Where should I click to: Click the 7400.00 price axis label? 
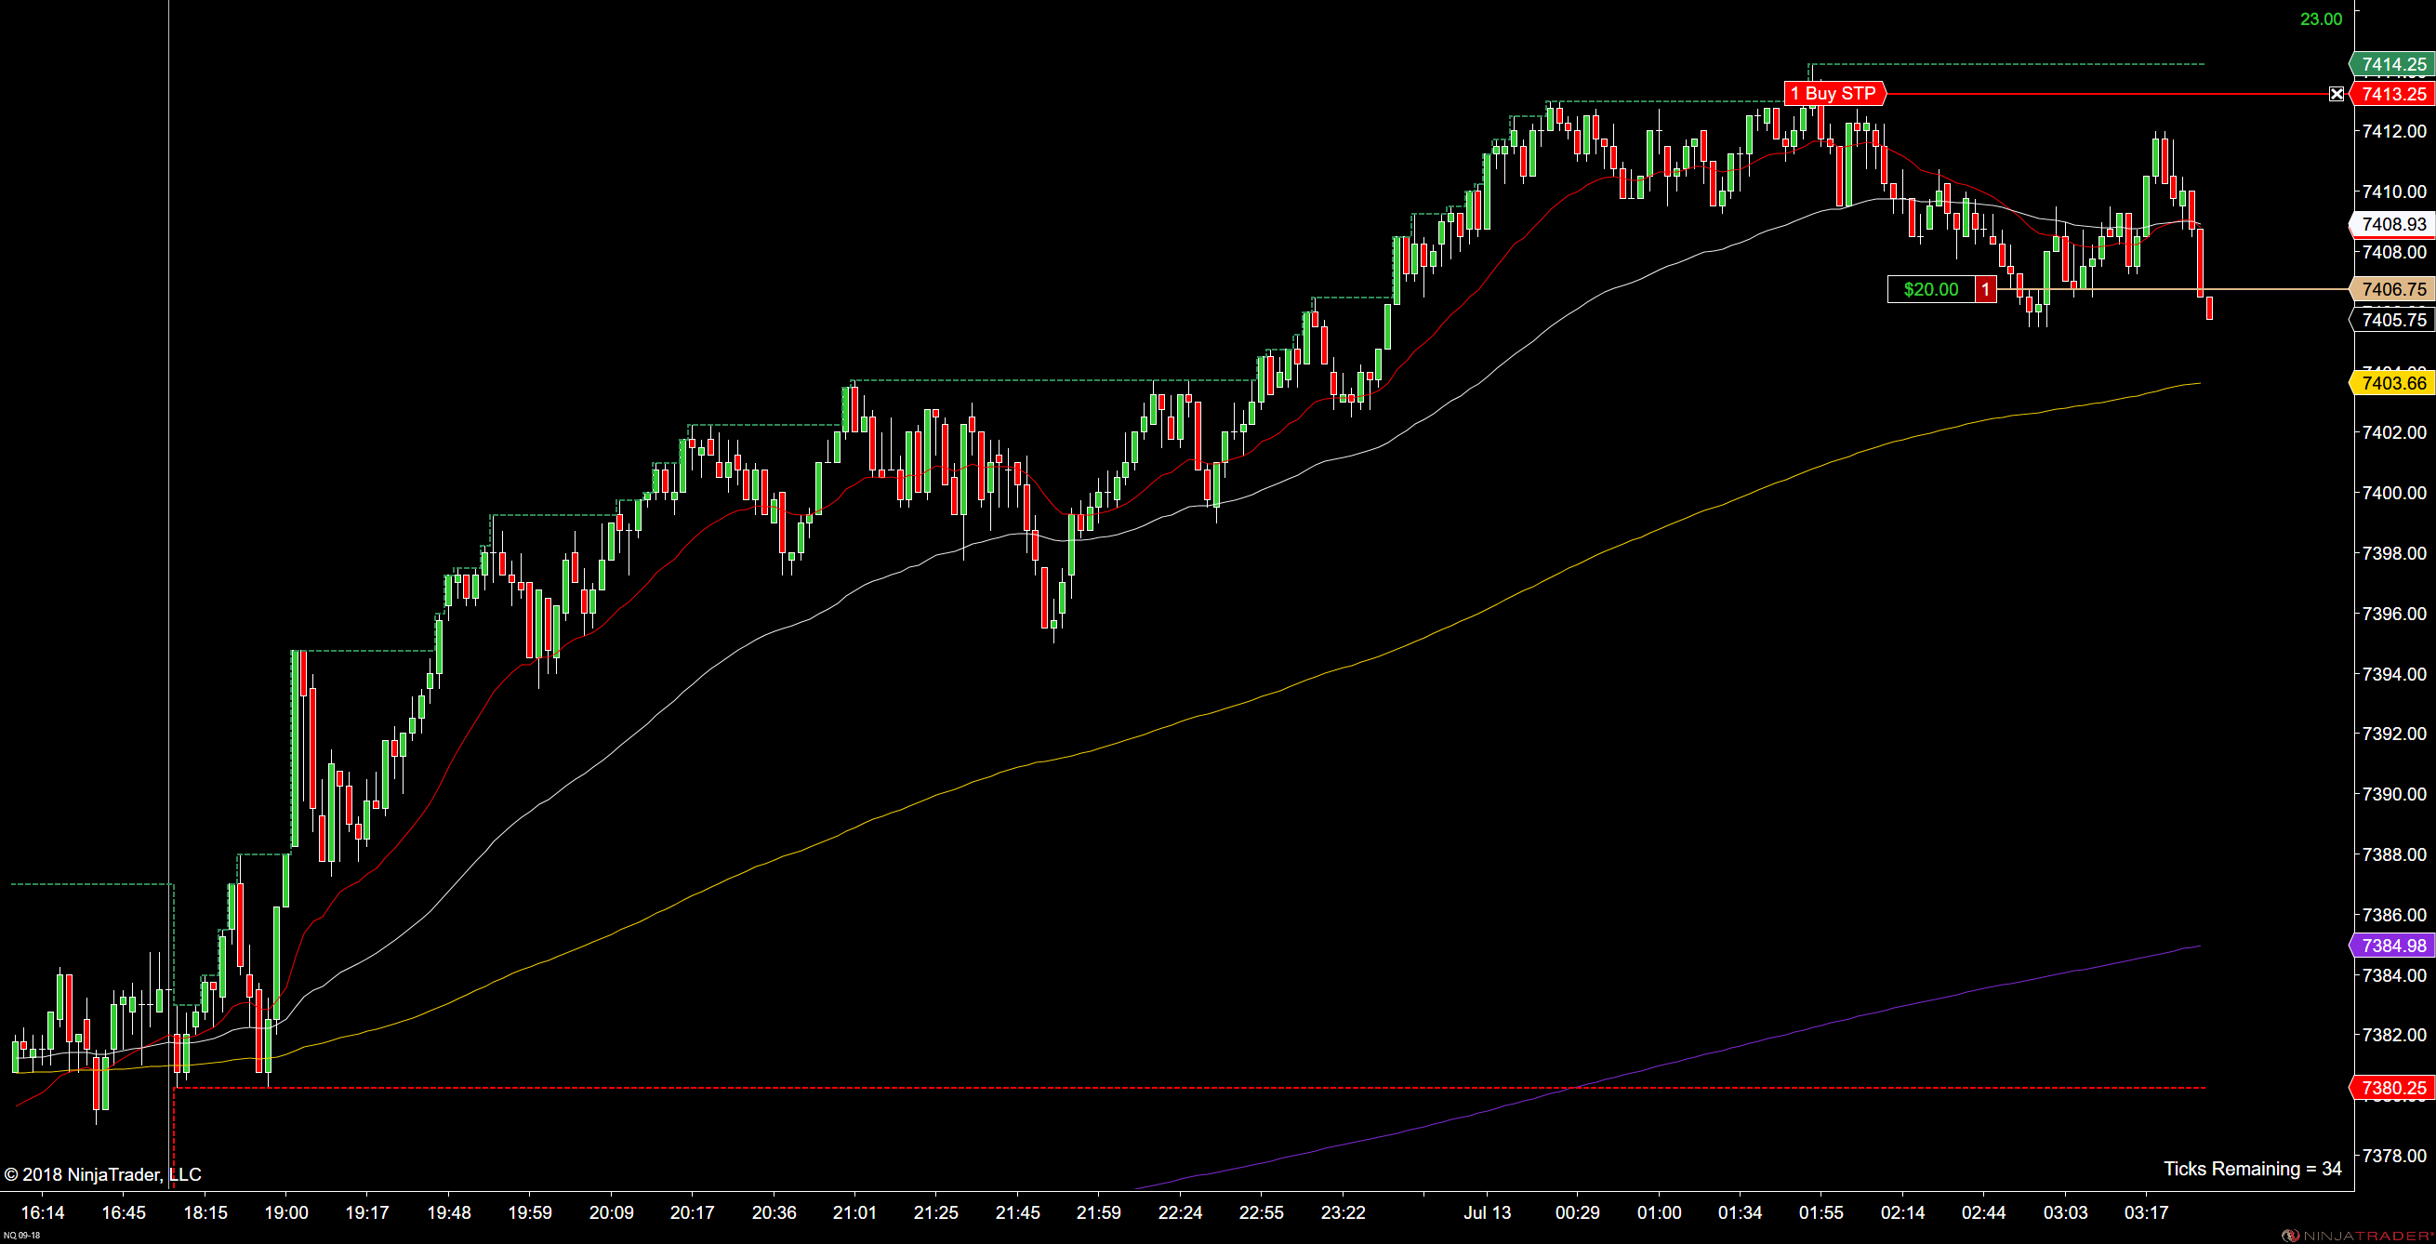[2394, 493]
